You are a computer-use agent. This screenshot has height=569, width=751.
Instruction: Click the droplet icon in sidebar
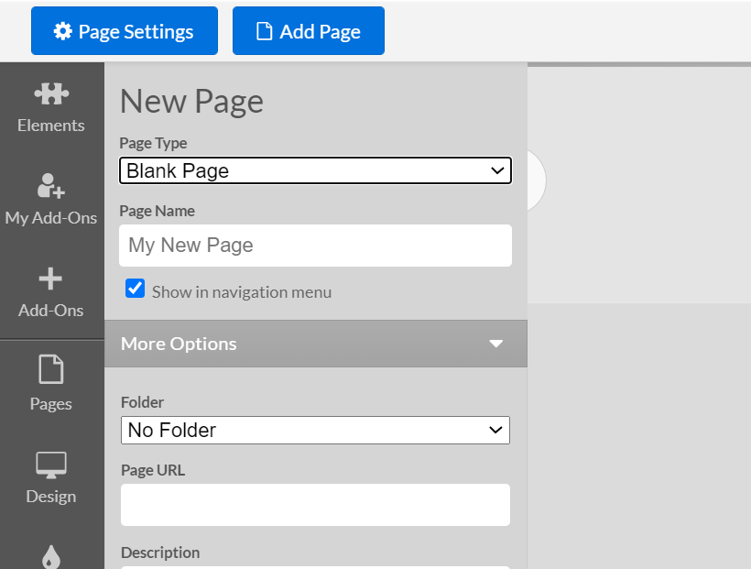[51, 556]
